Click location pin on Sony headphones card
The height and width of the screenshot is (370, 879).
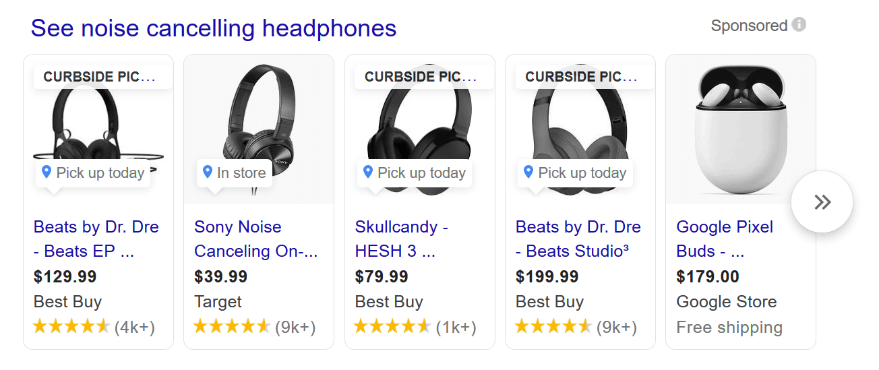[x=208, y=172]
